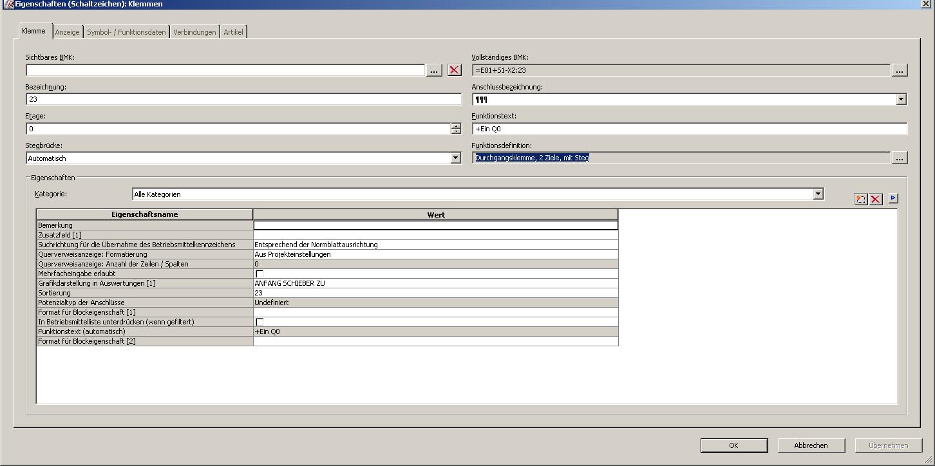
Task: Click the value Entsprechend der Normblattausrichtung
Action: click(x=436, y=245)
